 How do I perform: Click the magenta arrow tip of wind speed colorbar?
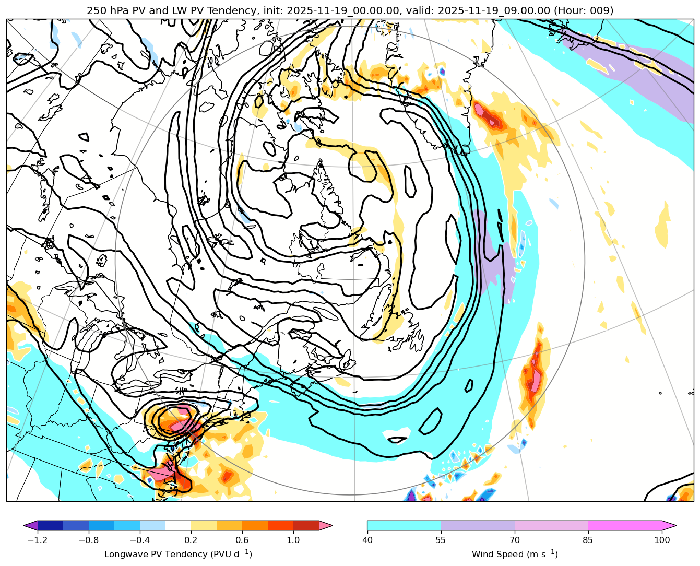(670, 525)
